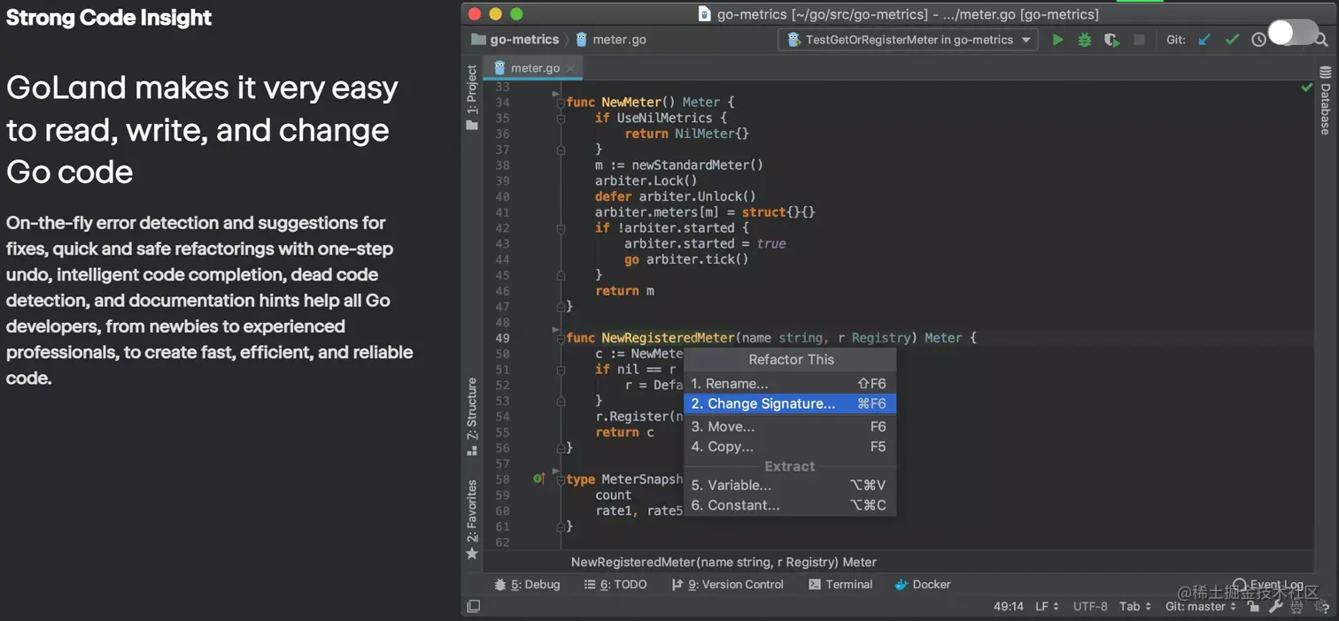The width and height of the screenshot is (1339, 621).
Task: Click 'go arbiter.tick()' on line 44
Action: (686, 259)
